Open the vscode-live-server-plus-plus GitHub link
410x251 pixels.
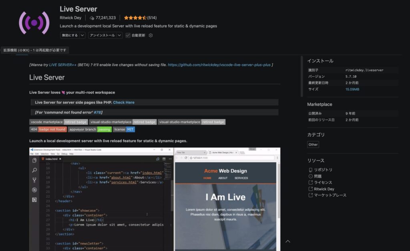point(219,65)
